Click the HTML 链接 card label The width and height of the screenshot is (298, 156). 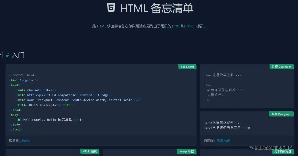[90, 151]
